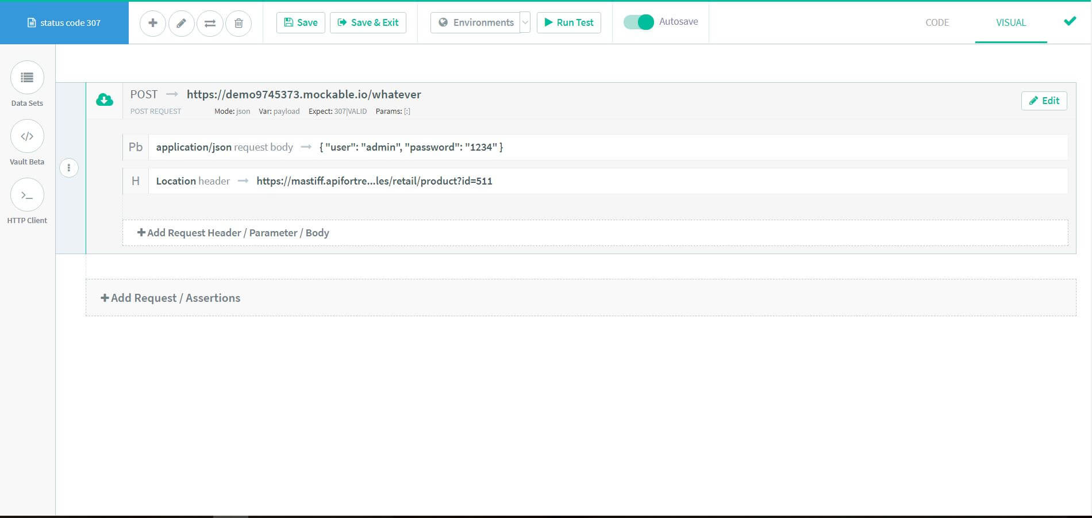Click the pencil edit icon in toolbar
This screenshot has width=1092, height=518.
click(181, 23)
